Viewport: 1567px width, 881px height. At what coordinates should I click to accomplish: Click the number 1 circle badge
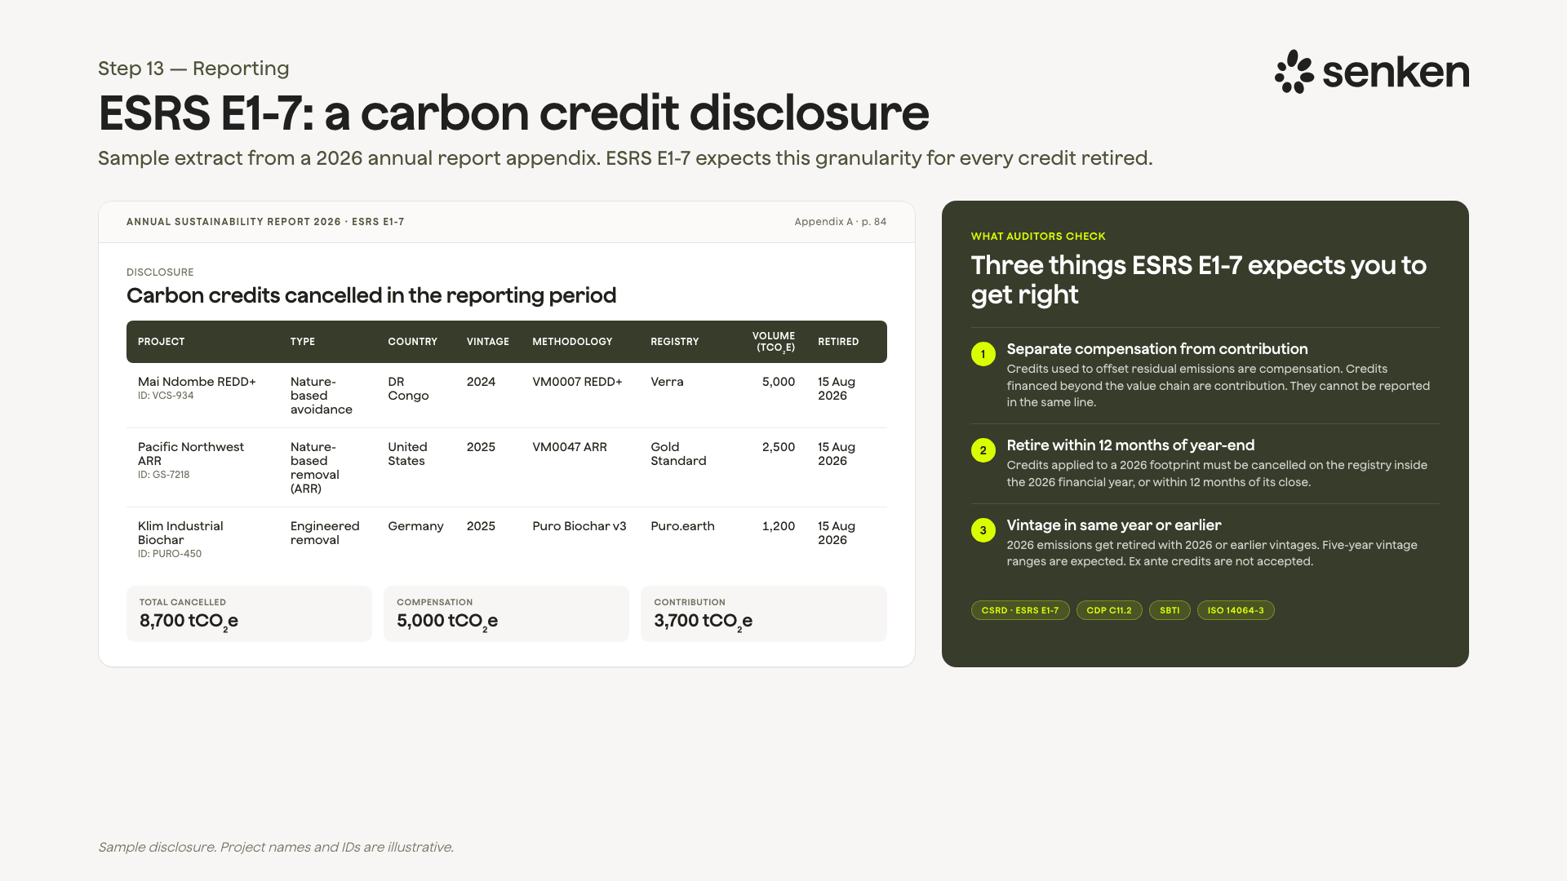click(983, 354)
